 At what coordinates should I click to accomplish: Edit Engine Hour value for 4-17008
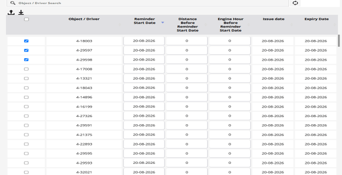point(230,69)
